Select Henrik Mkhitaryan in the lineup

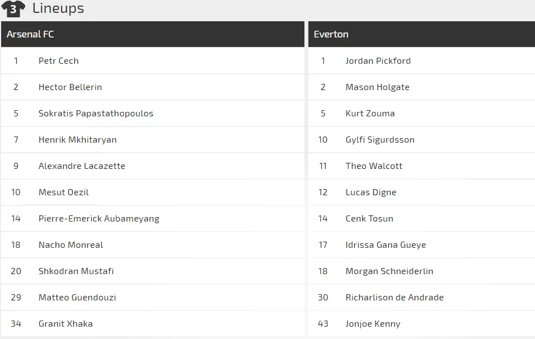tap(77, 140)
